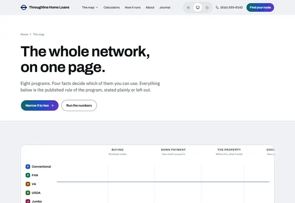Click THE PROPERTY column heading
295x203 pixels.
(229, 150)
